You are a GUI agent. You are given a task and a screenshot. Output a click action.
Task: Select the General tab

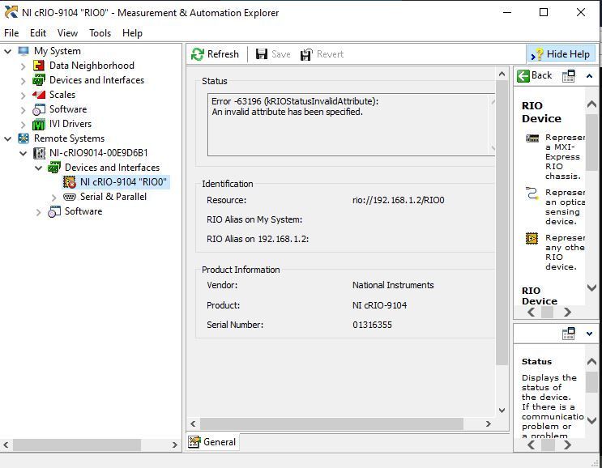(212, 442)
